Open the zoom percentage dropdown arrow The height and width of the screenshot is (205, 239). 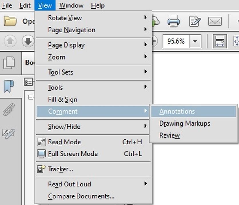[x=195, y=42]
